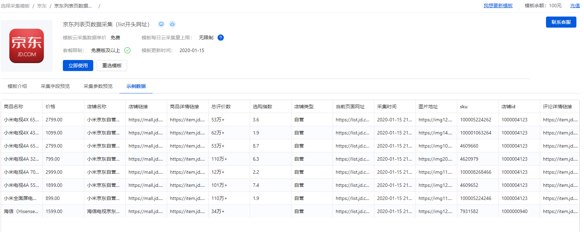Open the 京东 breadcrumb link
584x232 pixels.
click(42, 6)
